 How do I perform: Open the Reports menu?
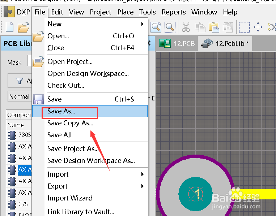click(x=174, y=12)
